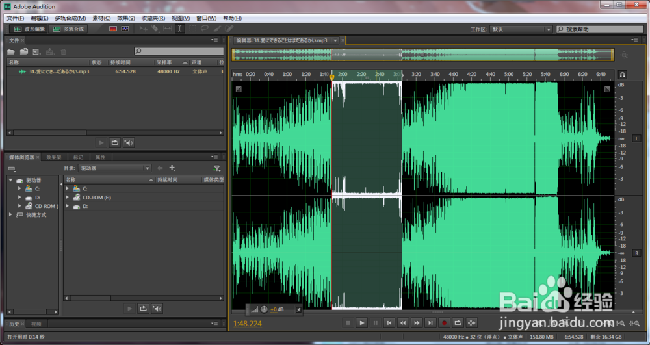The image size is (650, 345).
Task: Select the Razor tool in toolbar
Action: [x=155, y=29]
